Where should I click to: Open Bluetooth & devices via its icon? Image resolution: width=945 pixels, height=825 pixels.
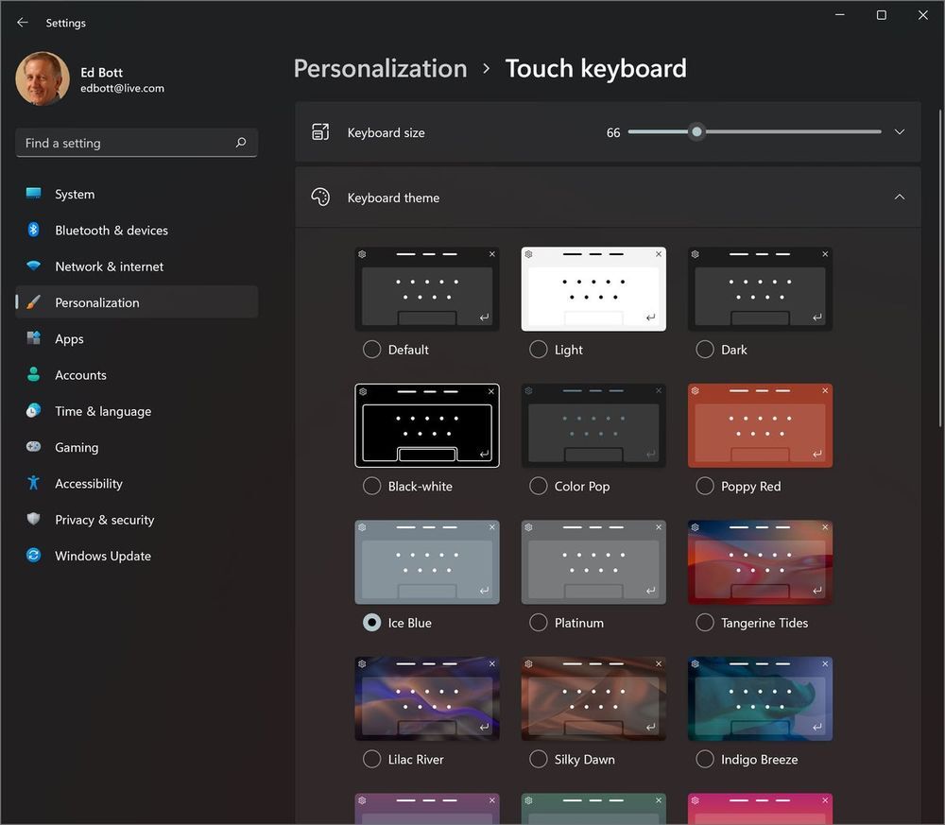[x=34, y=230]
